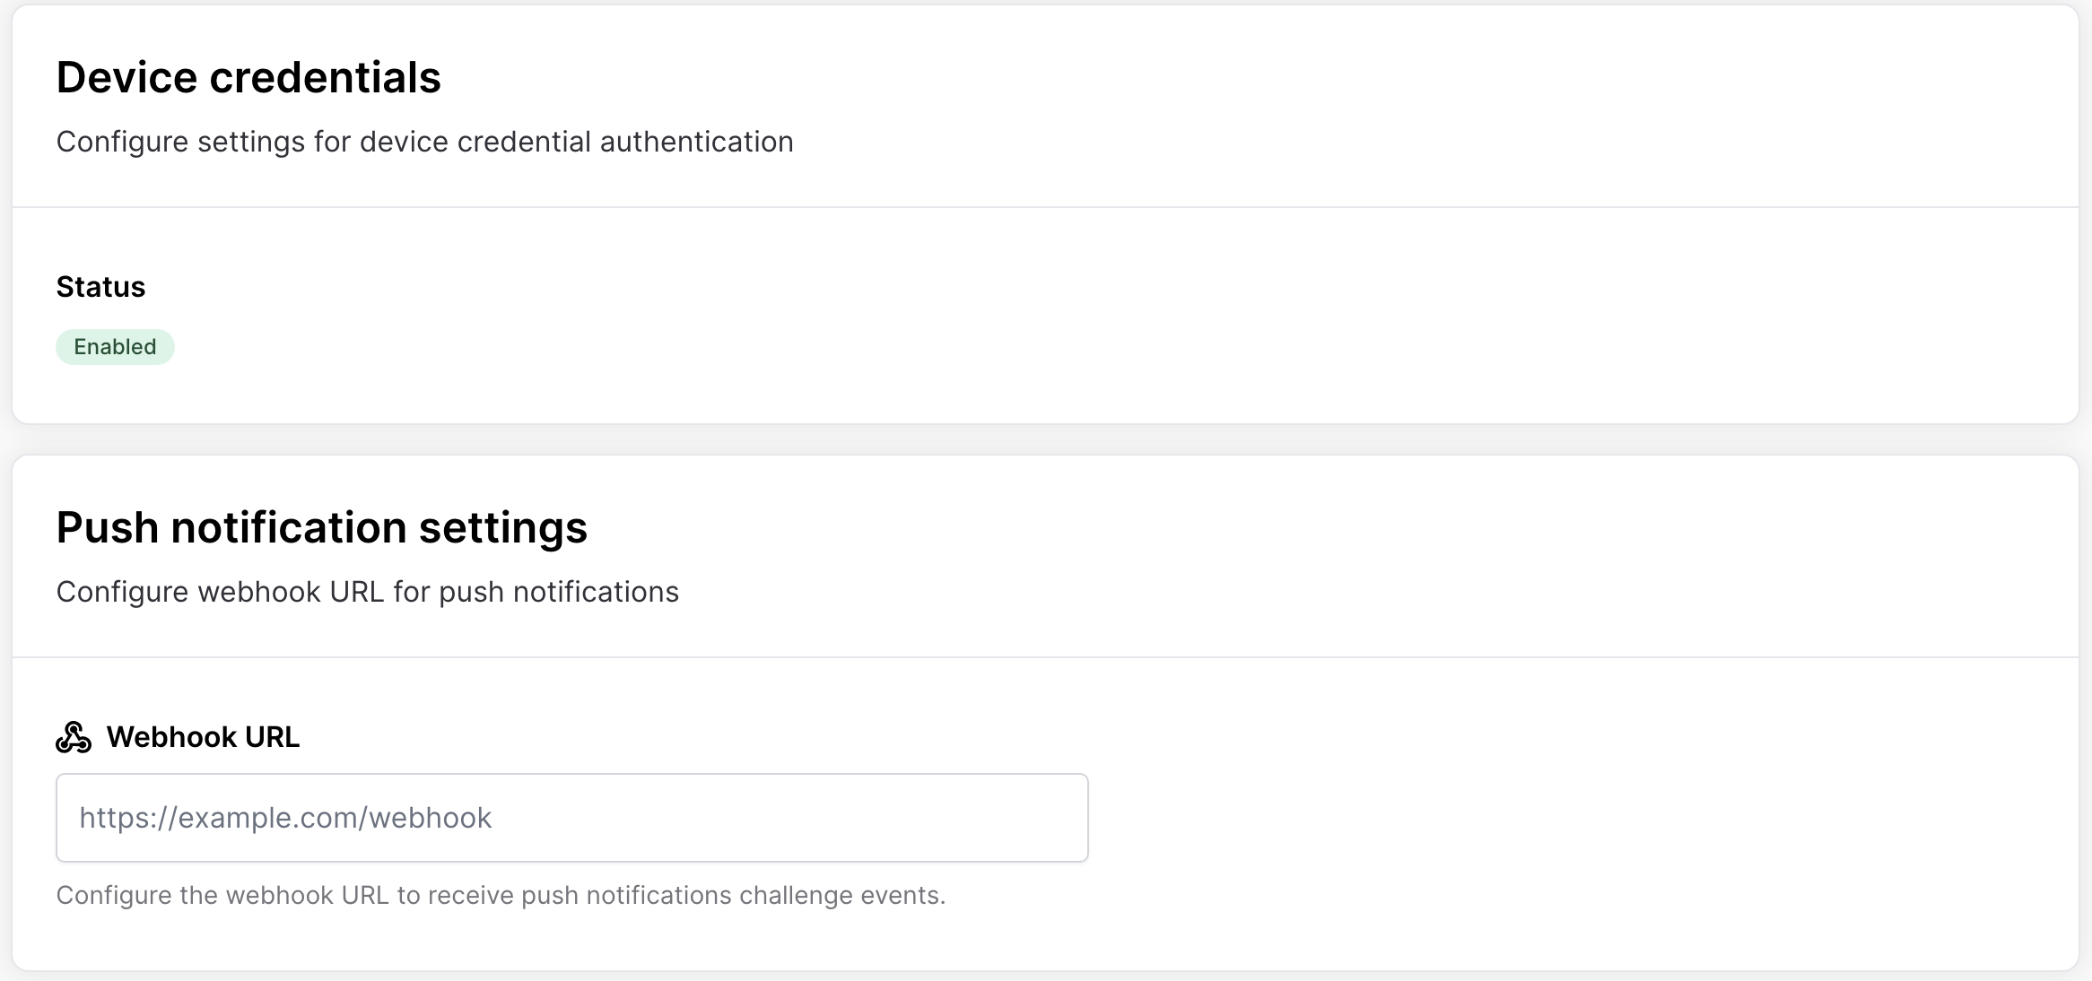Click the device credential authentication description text
The height and width of the screenshot is (981, 2092).
[424, 142]
